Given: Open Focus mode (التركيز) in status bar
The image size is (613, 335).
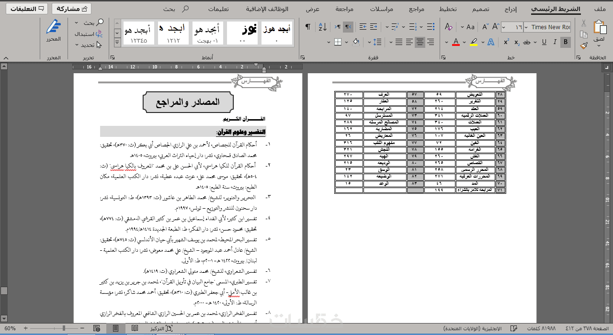Looking at the screenshot, I should (162, 328).
